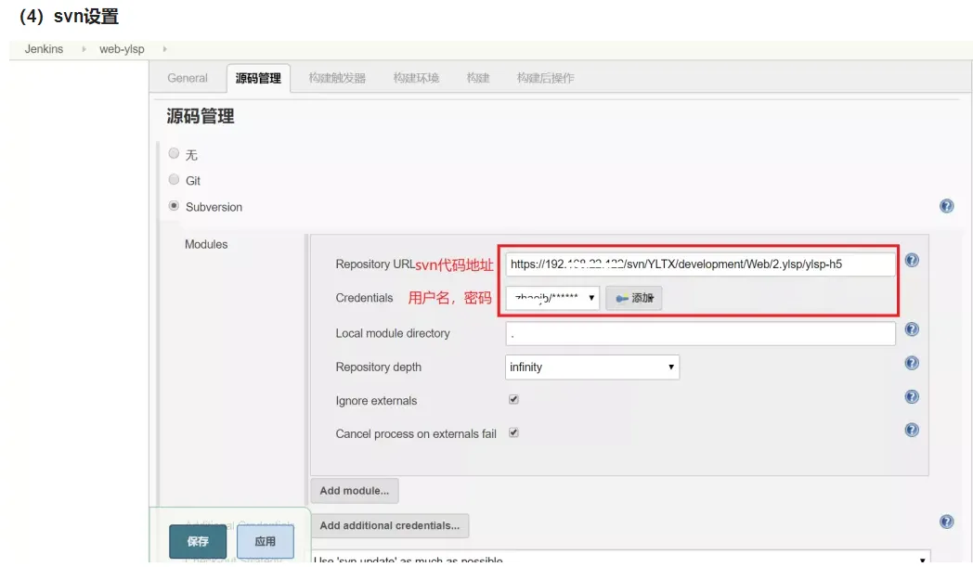The height and width of the screenshot is (567, 973).
Task: Open help for the Subversion option
Action: pyautogui.click(x=946, y=206)
